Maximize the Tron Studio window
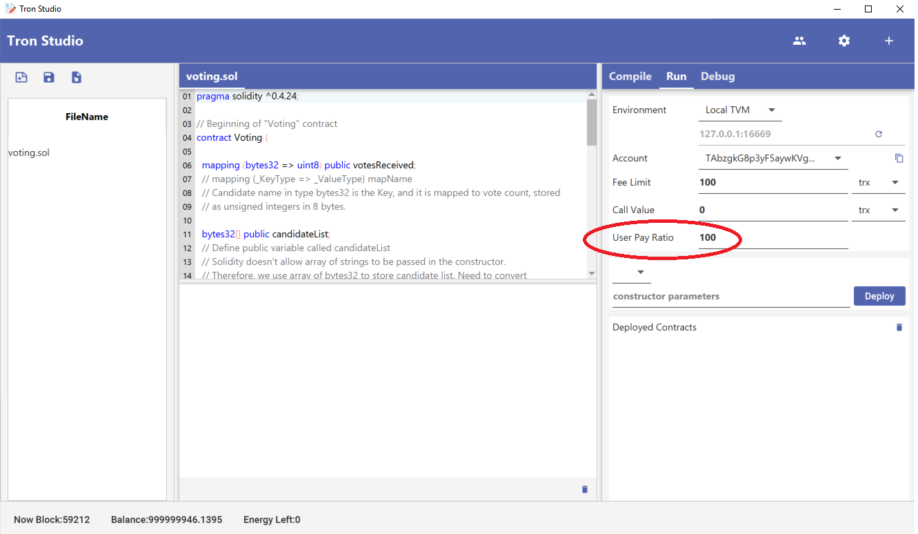 [868, 9]
